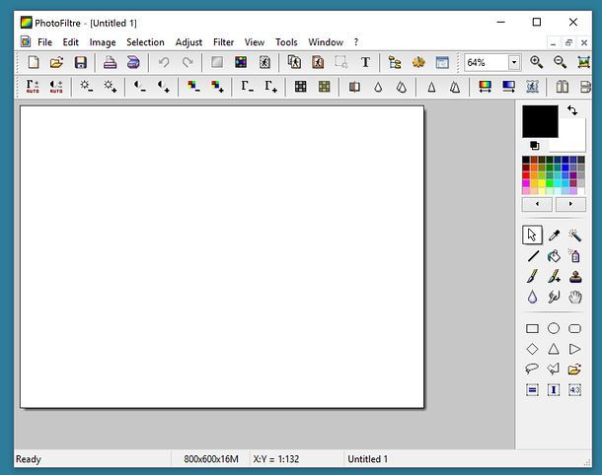Open the Window menu
602x475 pixels.
coord(326,42)
